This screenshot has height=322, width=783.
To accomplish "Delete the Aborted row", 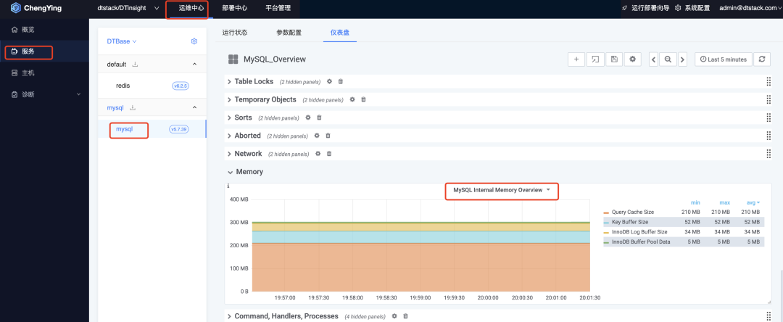I will pyautogui.click(x=328, y=136).
